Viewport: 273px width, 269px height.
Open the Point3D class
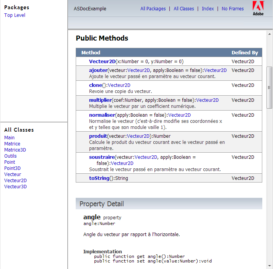click(x=12, y=168)
